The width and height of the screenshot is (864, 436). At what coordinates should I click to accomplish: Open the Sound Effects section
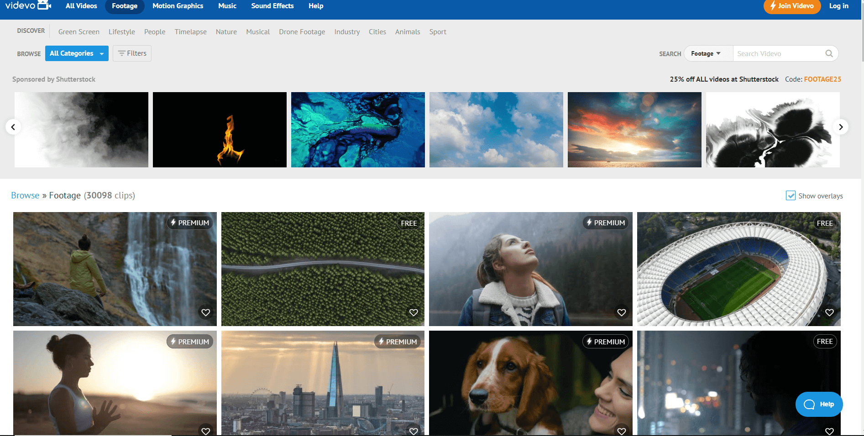(x=272, y=6)
